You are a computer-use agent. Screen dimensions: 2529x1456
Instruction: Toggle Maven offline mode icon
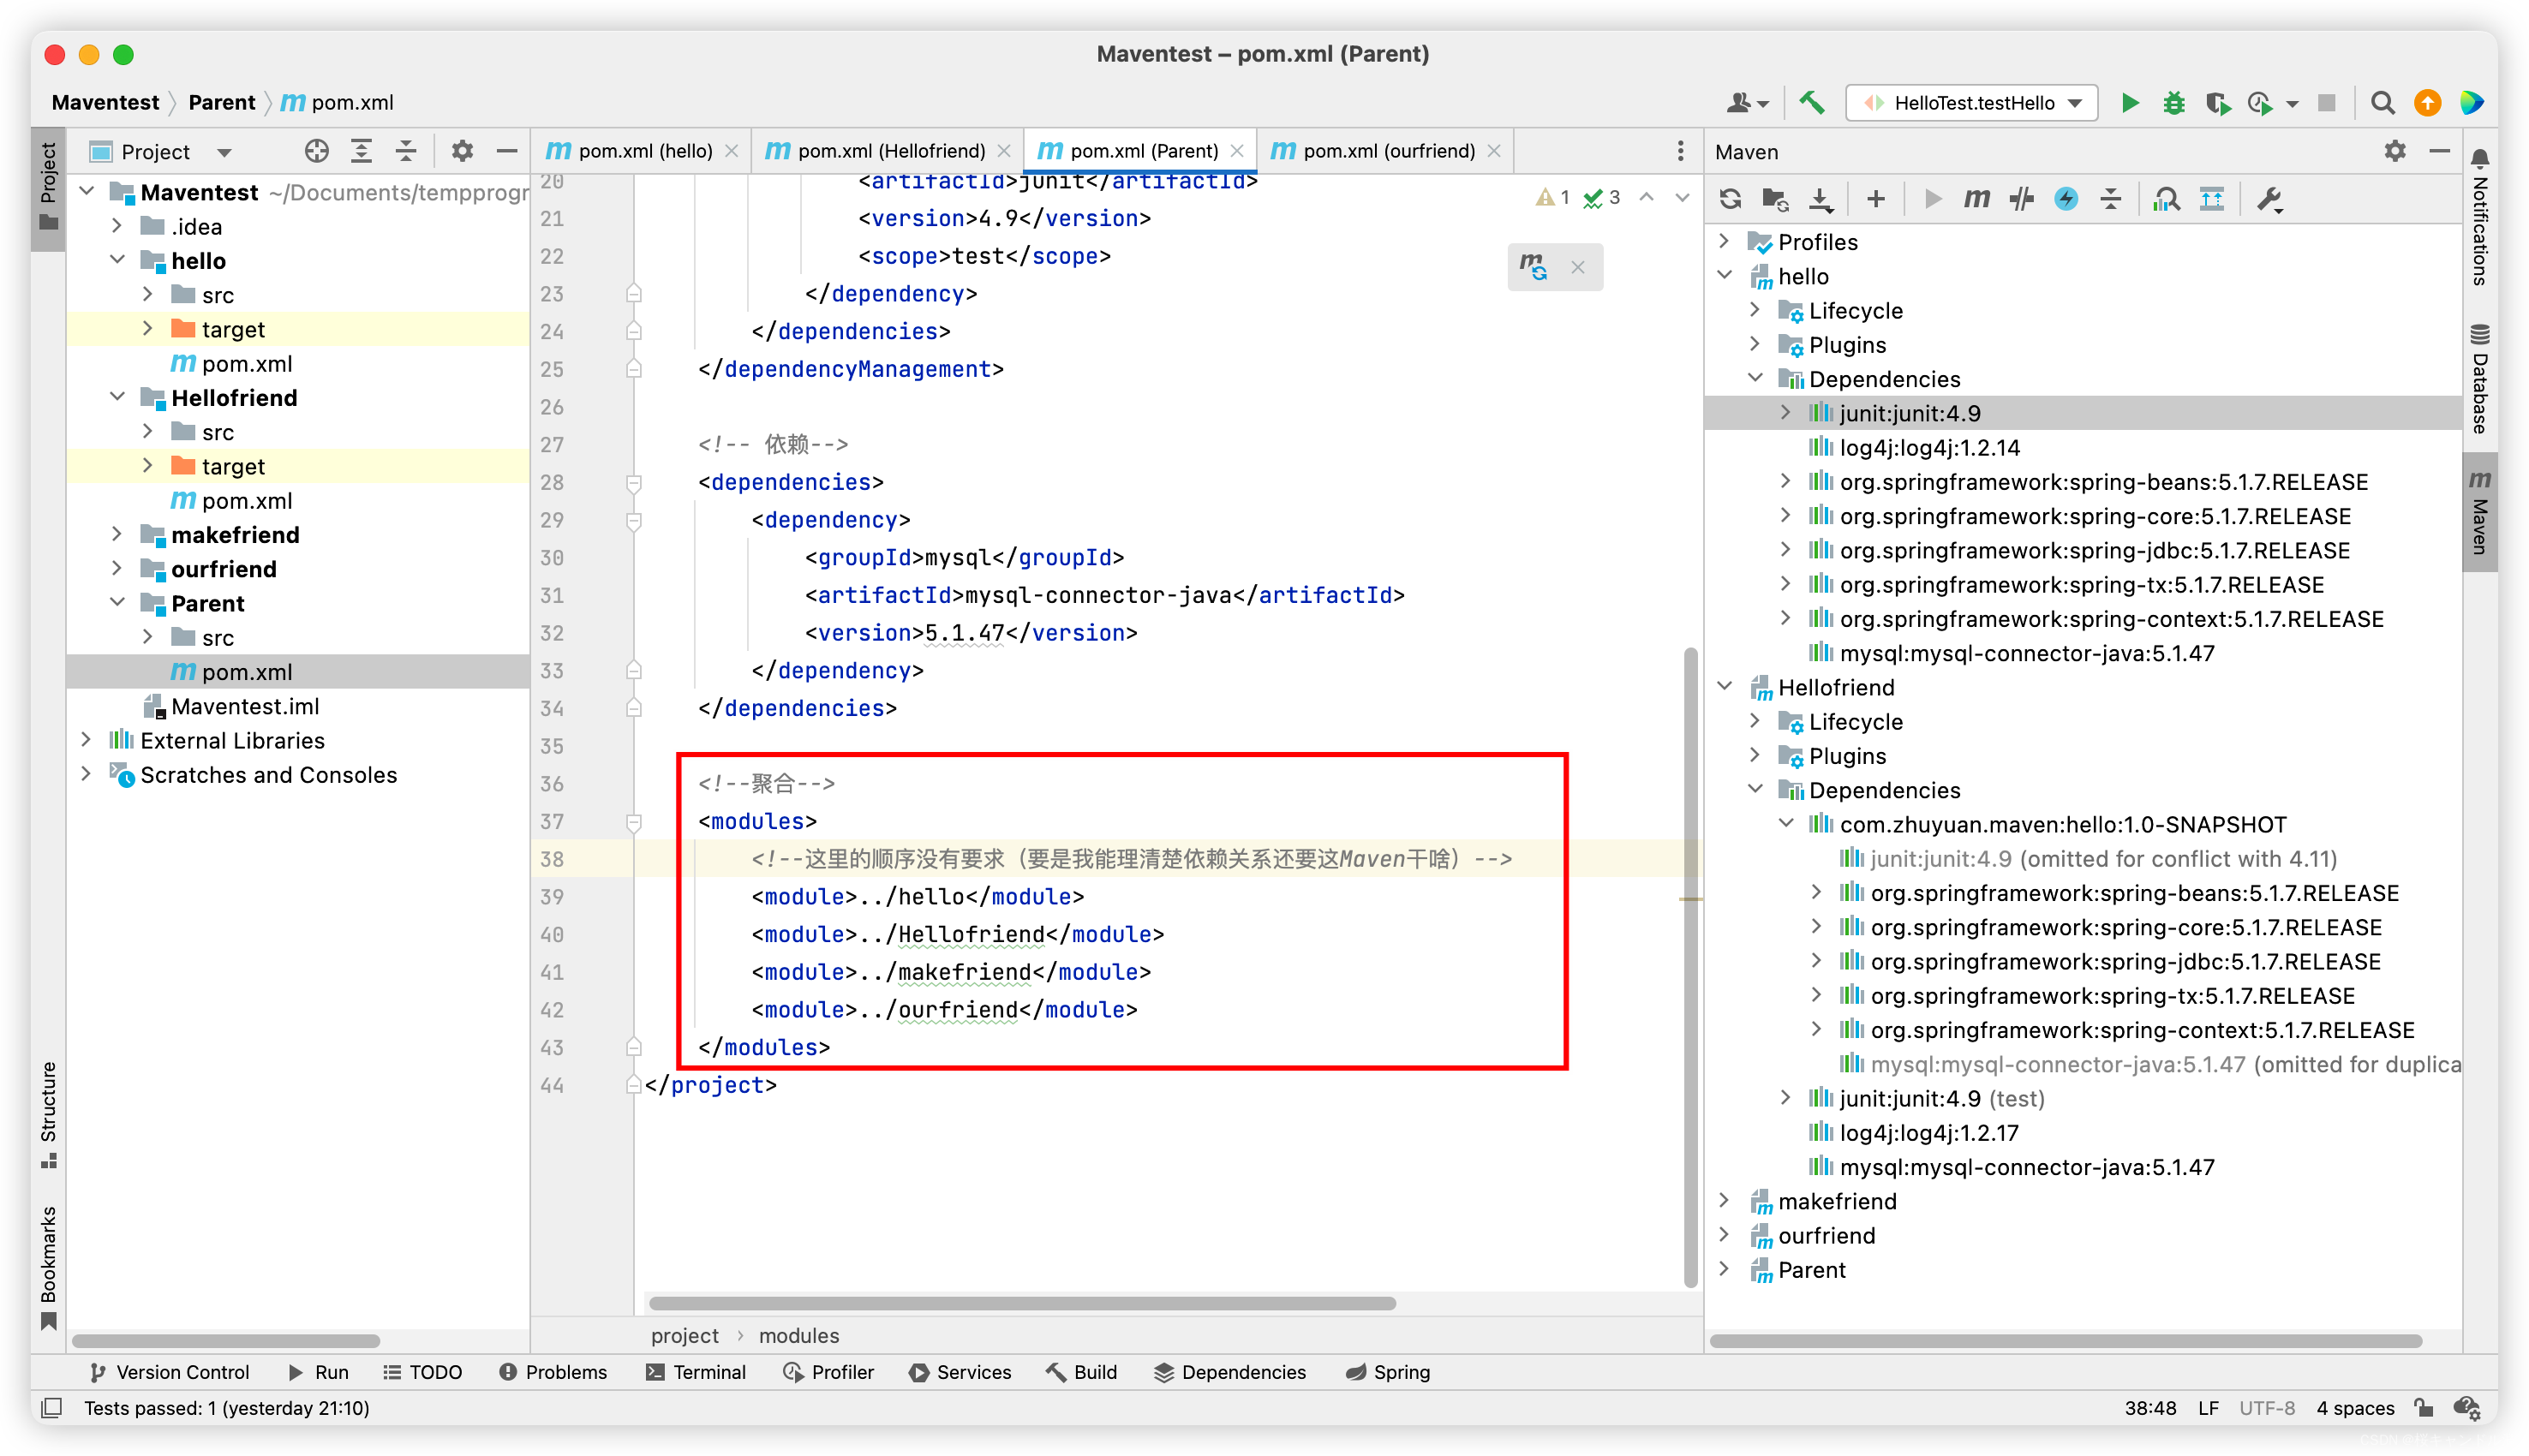tap(2022, 199)
